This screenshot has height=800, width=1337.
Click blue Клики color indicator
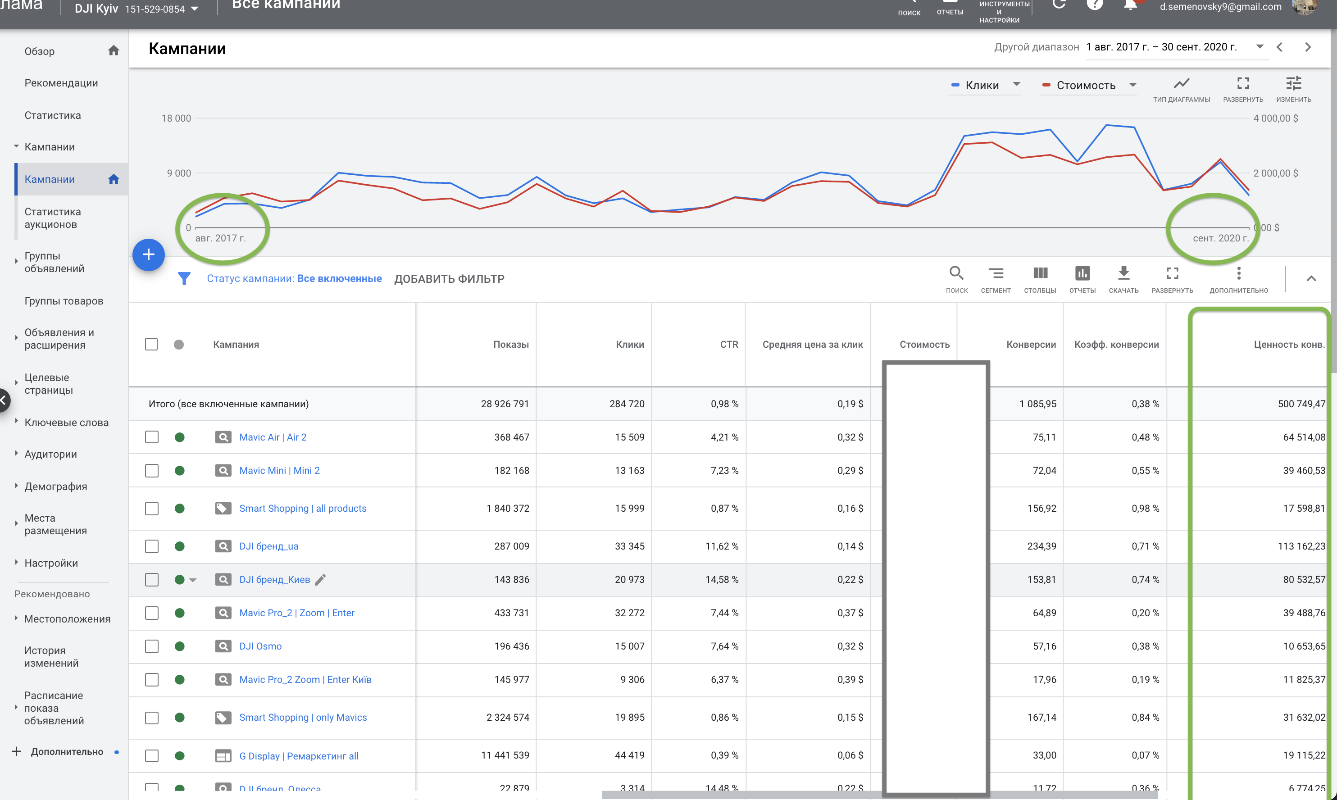click(x=955, y=85)
